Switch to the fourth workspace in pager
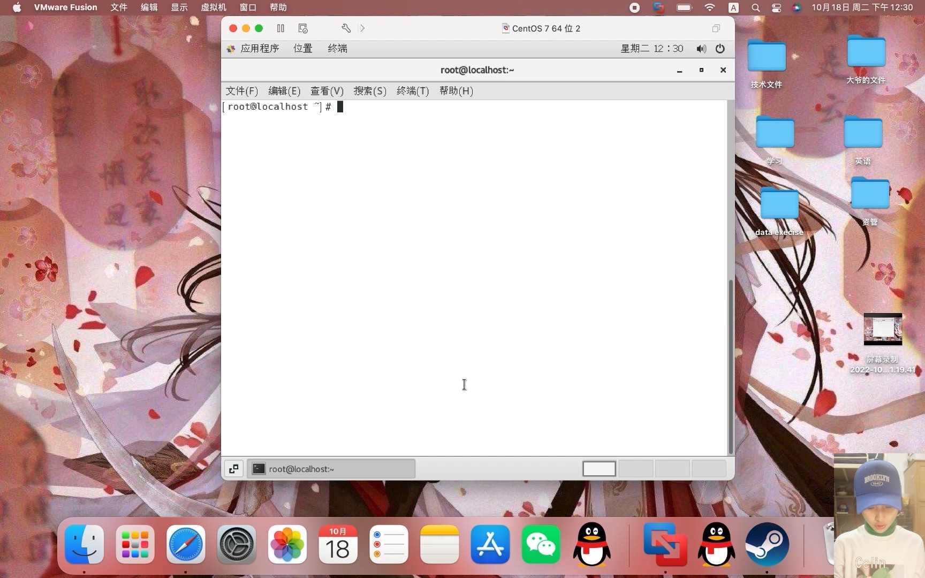 [709, 469]
